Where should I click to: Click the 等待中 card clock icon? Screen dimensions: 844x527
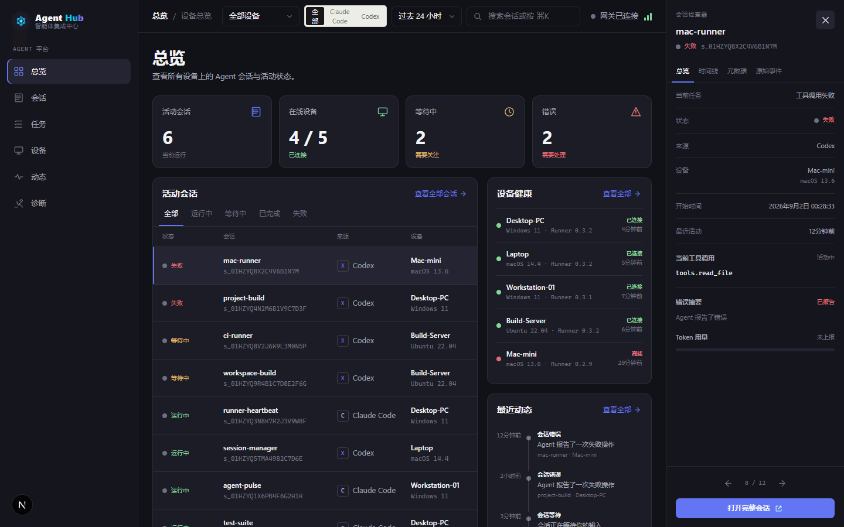coord(509,112)
